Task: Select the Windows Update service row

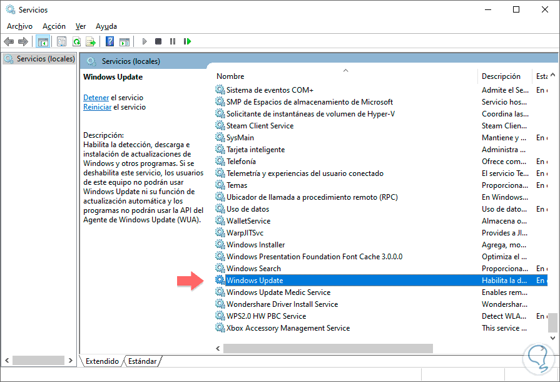Action: point(381,280)
